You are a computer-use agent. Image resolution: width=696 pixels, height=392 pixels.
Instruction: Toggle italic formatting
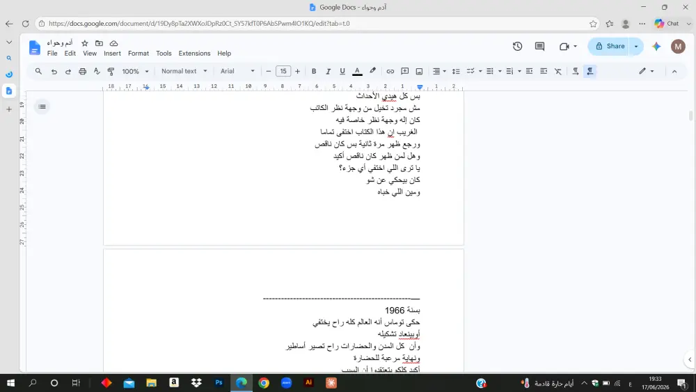coord(328,71)
